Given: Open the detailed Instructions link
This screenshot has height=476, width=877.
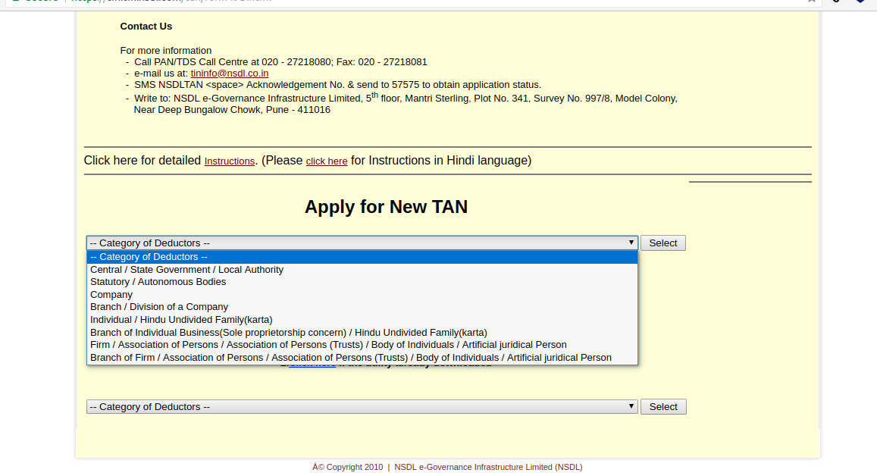Looking at the screenshot, I should [x=229, y=161].
